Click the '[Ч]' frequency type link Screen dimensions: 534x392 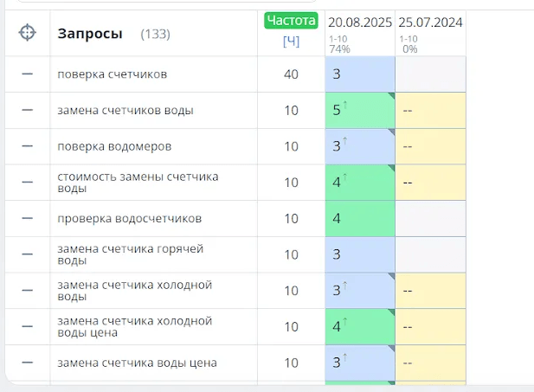pyautogui.click(x=291, y=41)
